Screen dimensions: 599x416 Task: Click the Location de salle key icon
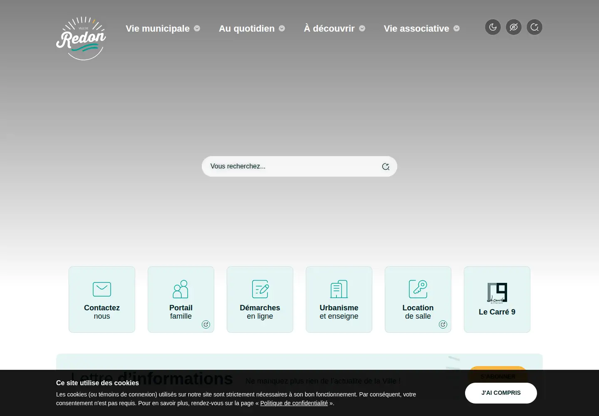[x=418, y=289]
